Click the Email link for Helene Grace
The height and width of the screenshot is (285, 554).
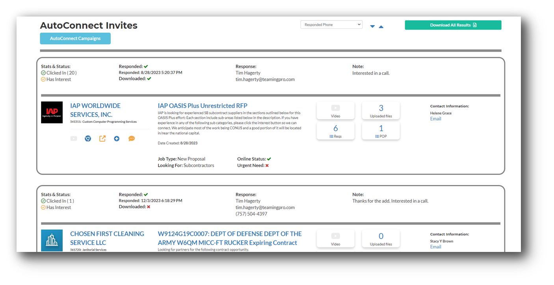[x=435, y=119]
